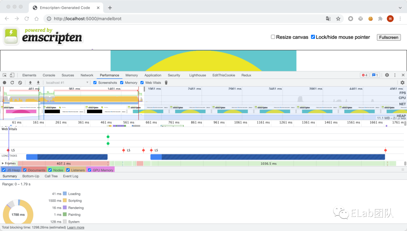Start recording a performance profile
This screenshot has height=231, width=407.
tap(5, 83)
